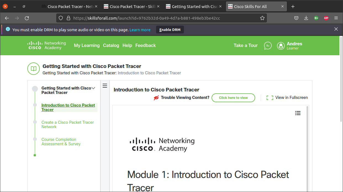Collapse Getting Started with Cisco Packet Tracer chevron

(x=93, y=88)
